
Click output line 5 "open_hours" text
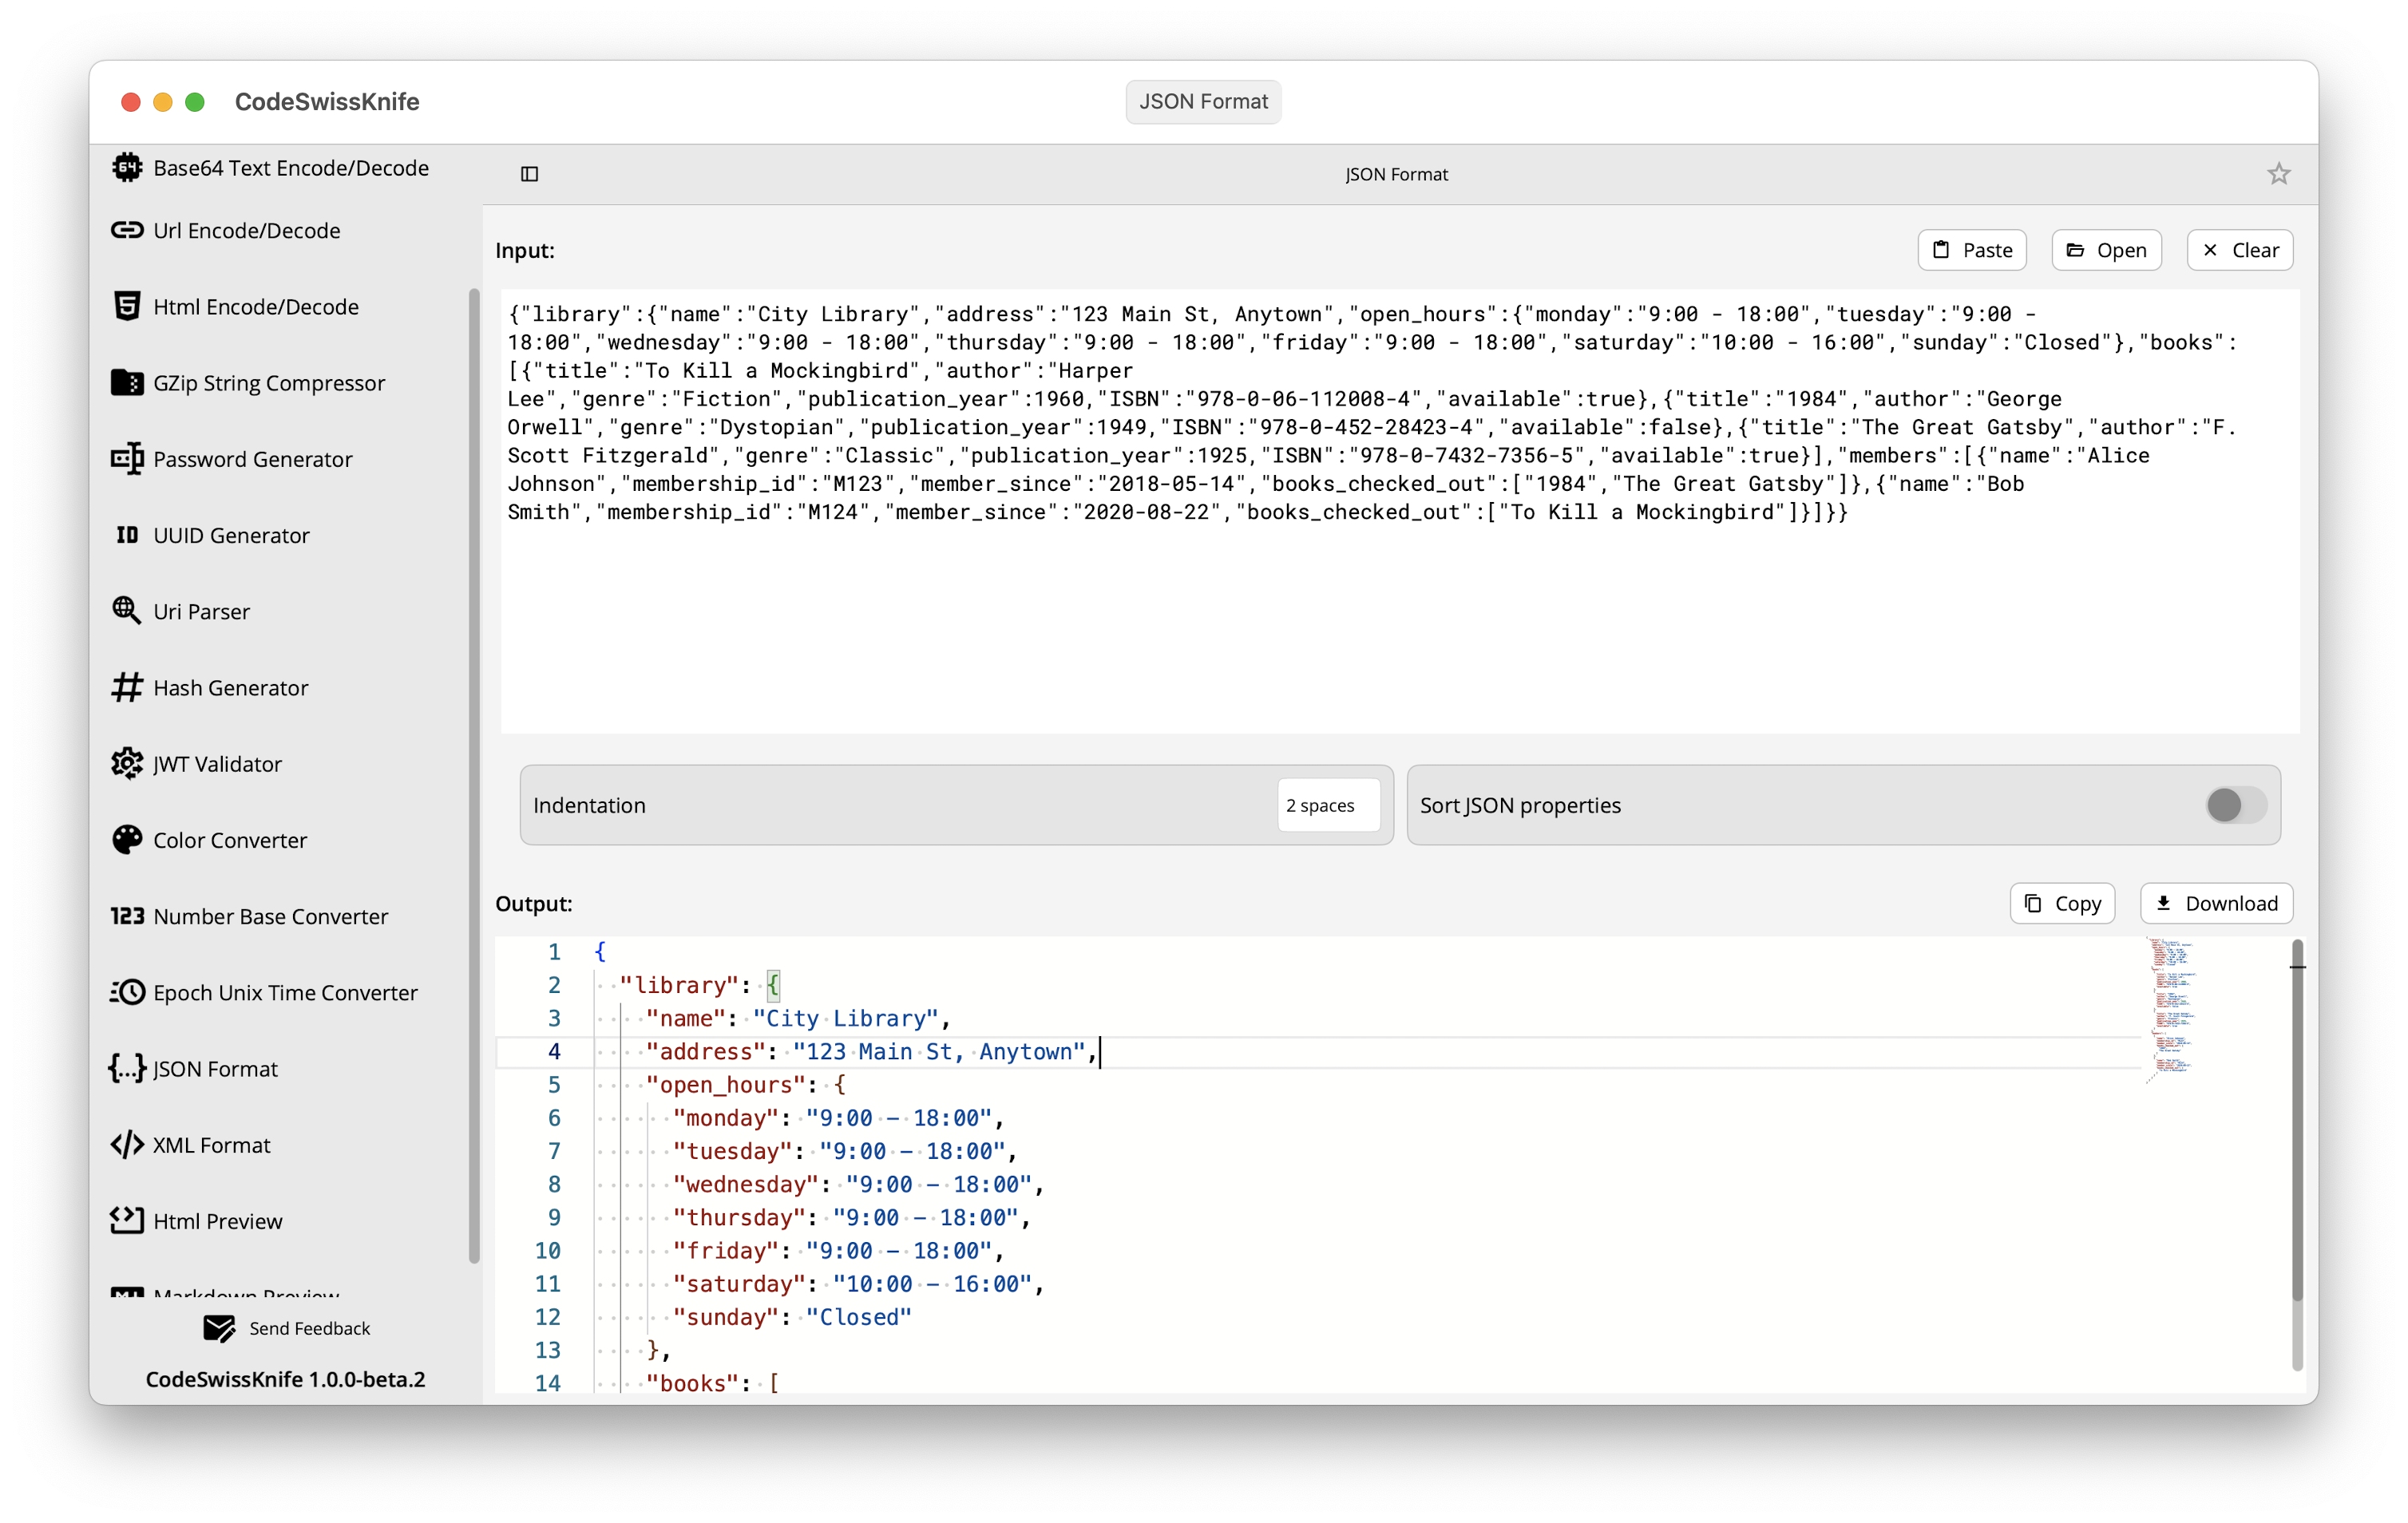[x=726, y=1084]
